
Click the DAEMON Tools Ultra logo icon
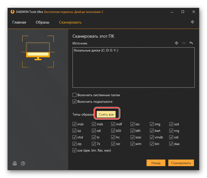coord(12,12)
